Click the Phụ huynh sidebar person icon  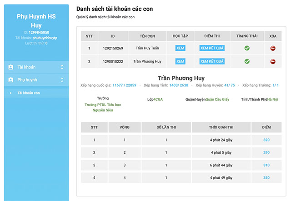[11, 80]
